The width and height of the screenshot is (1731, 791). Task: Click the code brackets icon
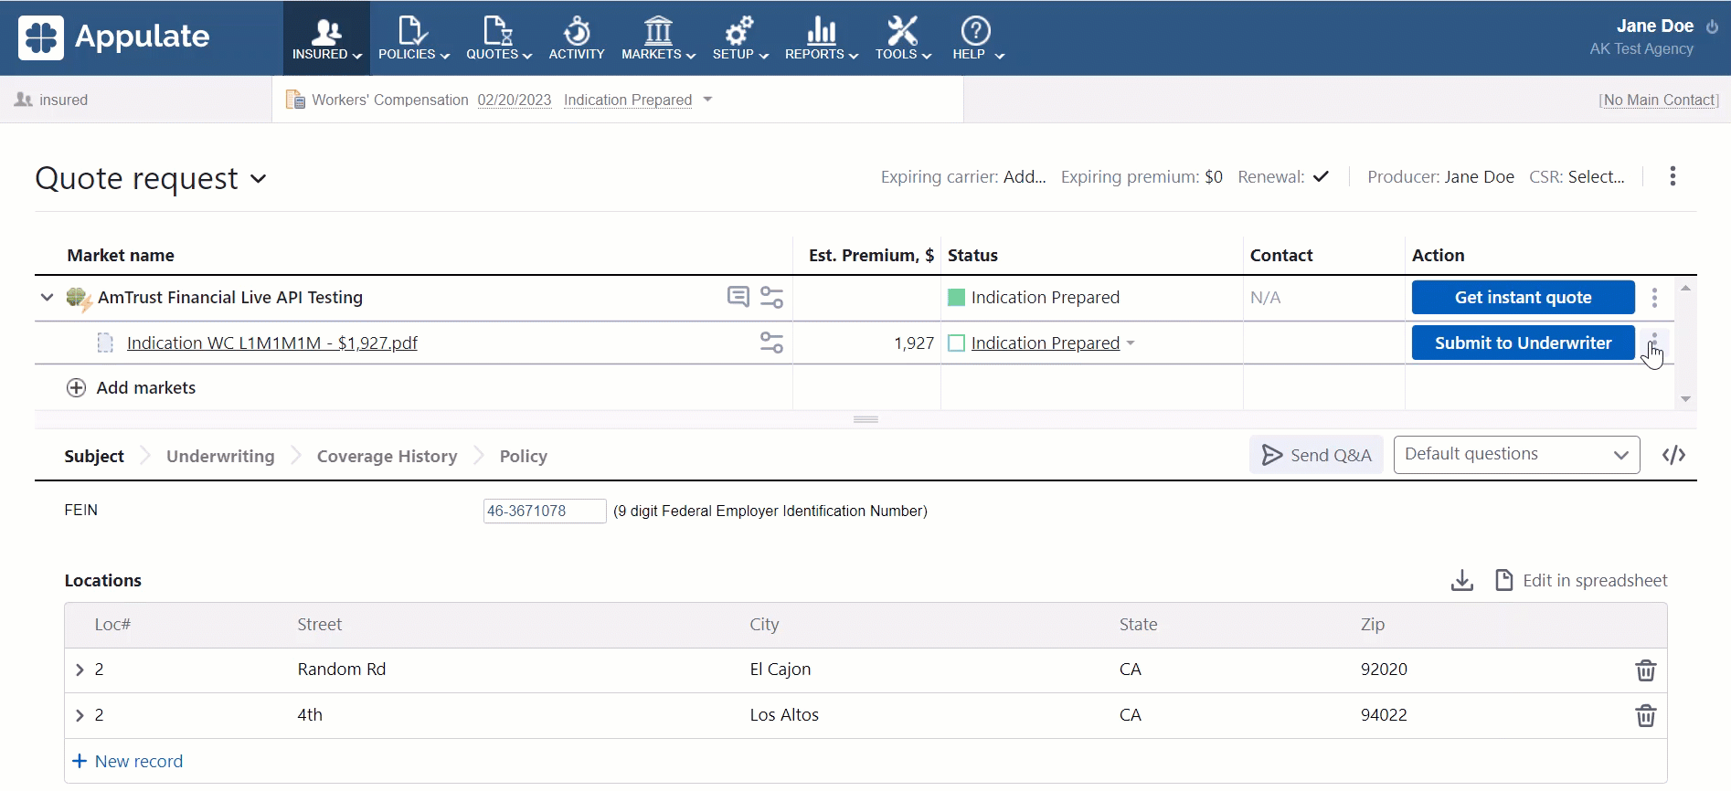click(x=1673, y=455)
